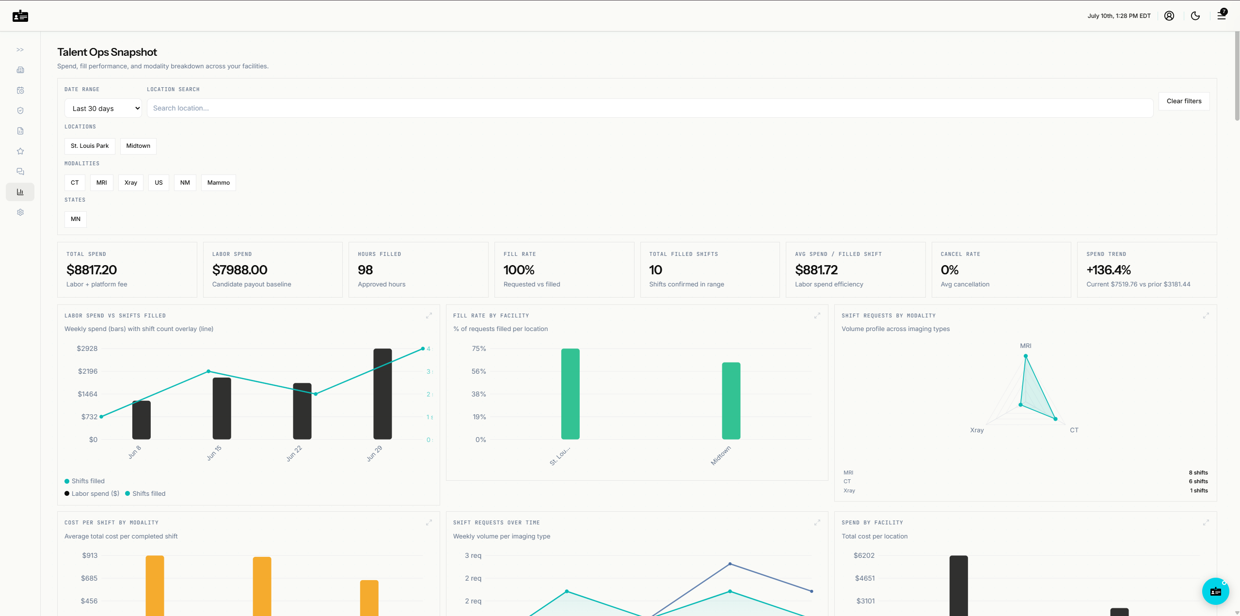Open the spreadsheet document icon in sidebar
The image size is (1240, 616).
pos(20,131)
